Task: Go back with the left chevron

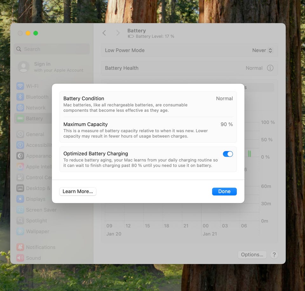Action: pos(104,33)
